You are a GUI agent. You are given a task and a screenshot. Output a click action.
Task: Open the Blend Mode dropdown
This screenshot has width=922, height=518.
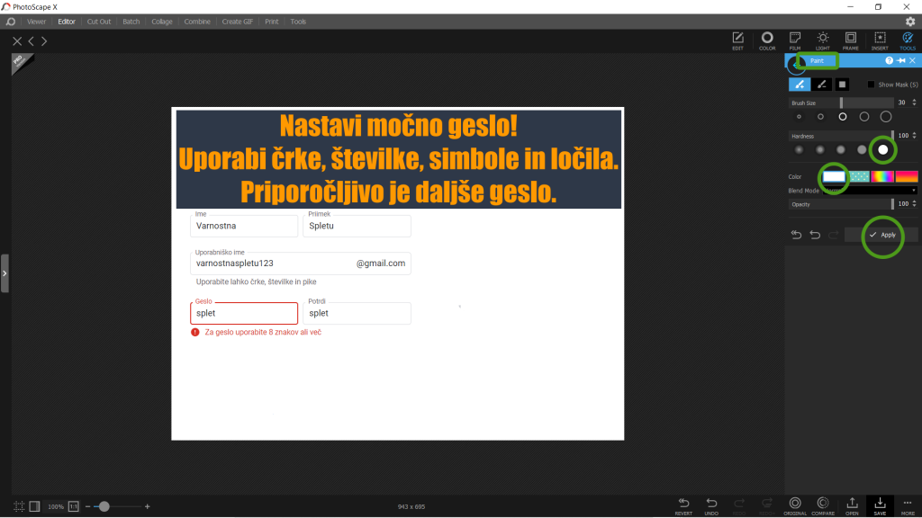coord(871,191)
